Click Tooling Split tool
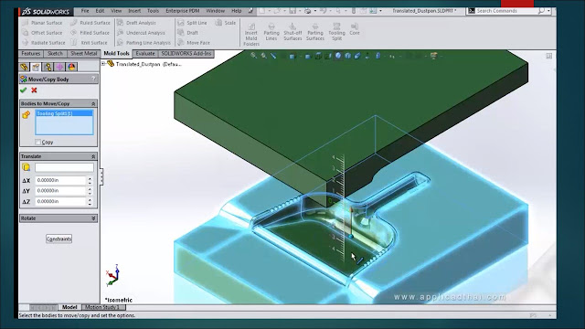The image size is (585, 329). coord(336,32)
